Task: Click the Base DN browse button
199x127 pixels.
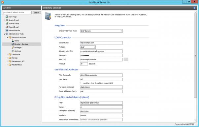Action: click(x=126, y=60)
